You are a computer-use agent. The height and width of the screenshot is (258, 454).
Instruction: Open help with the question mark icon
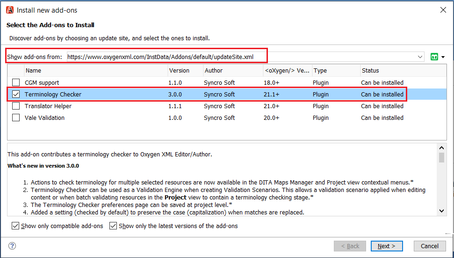12,246
